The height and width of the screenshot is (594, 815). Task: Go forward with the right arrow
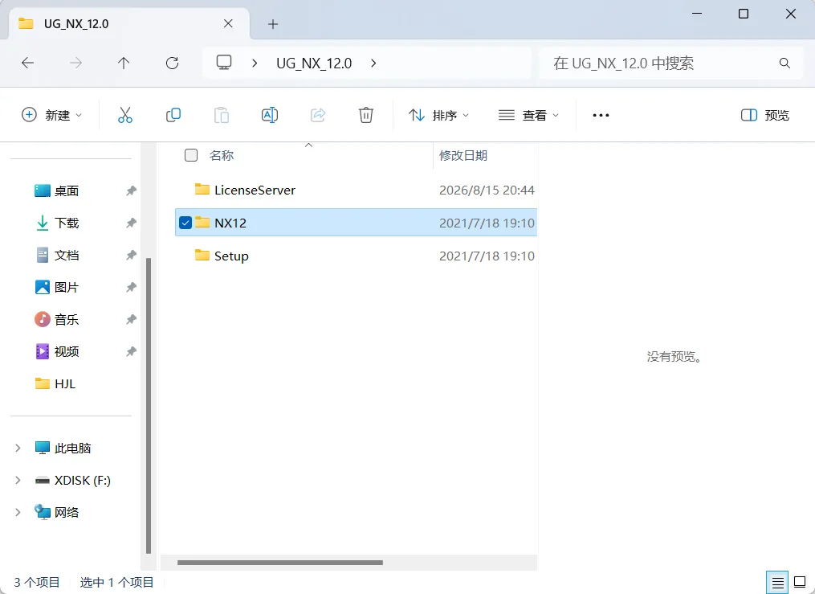pyautogui.click(x=76, y=63)
